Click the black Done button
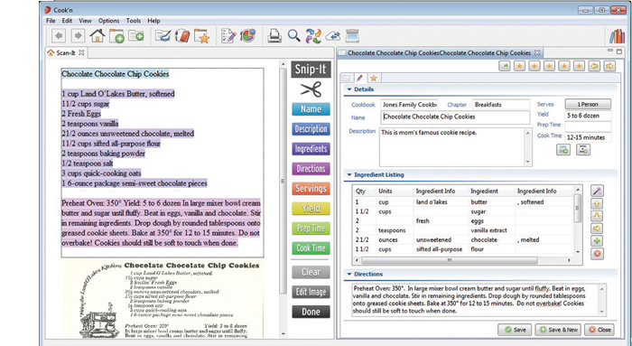The height and width of the screenshot is (346, 632). (x=311, y=312)
